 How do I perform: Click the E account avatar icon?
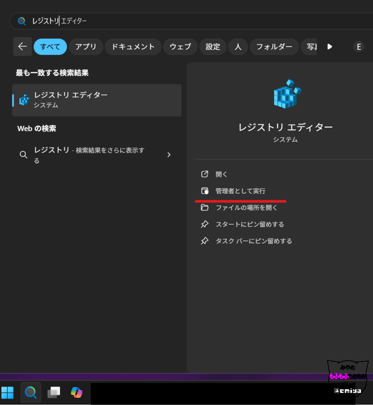click(x=358, y=47)
